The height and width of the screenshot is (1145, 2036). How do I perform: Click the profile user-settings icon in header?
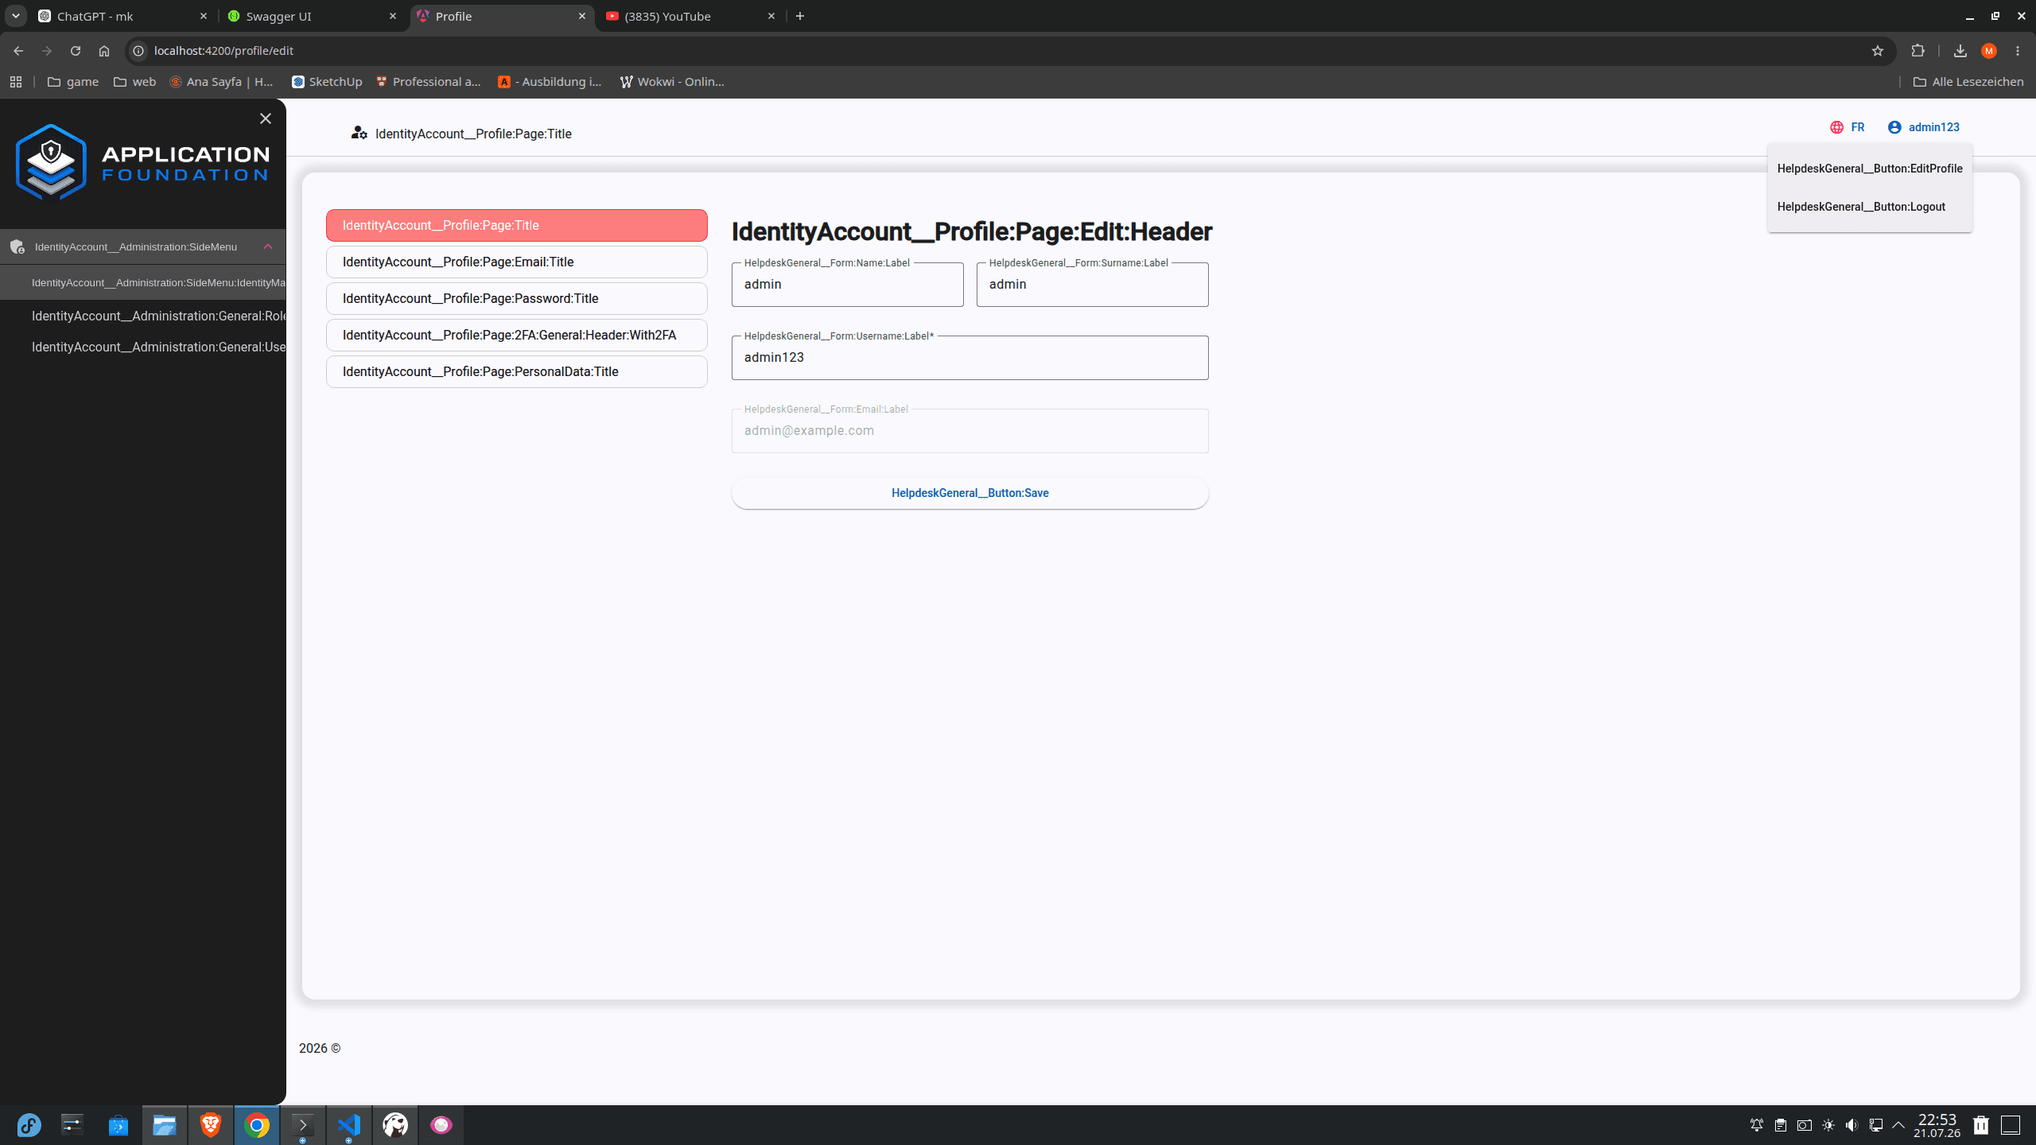[359, 133]
